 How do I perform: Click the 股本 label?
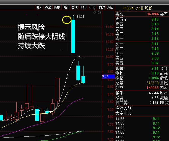[164, 93]
